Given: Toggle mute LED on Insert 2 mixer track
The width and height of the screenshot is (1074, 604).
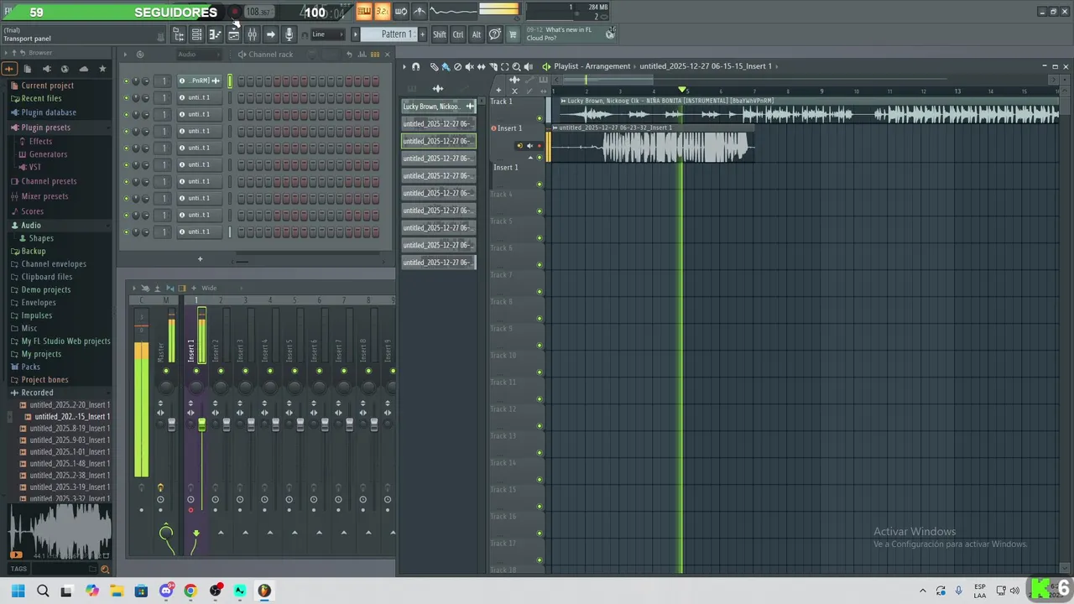Looking at the screenshot, I should (x=221, y=371).
